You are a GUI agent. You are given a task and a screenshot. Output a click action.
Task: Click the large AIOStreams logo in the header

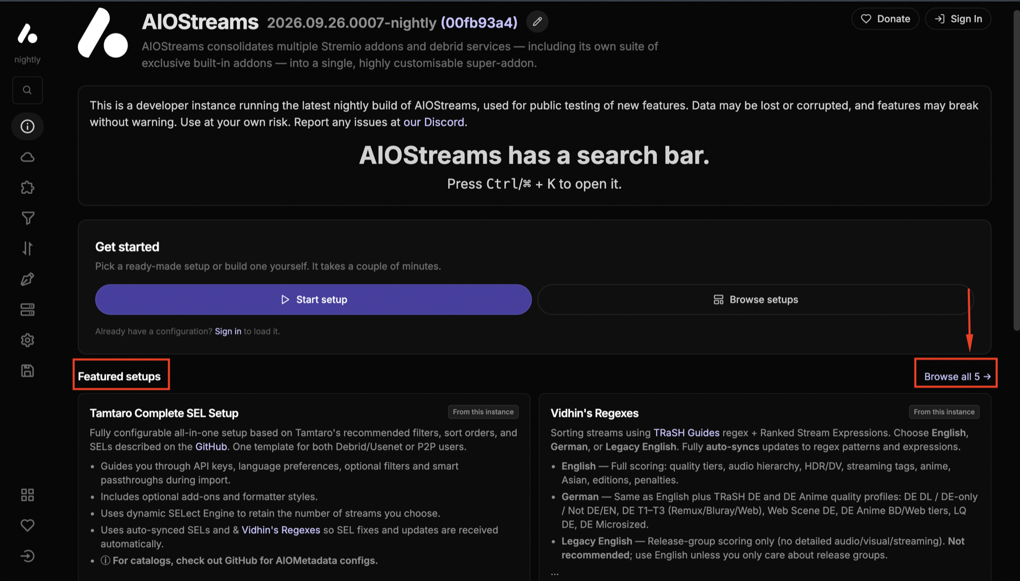click(x=103, y=33)
